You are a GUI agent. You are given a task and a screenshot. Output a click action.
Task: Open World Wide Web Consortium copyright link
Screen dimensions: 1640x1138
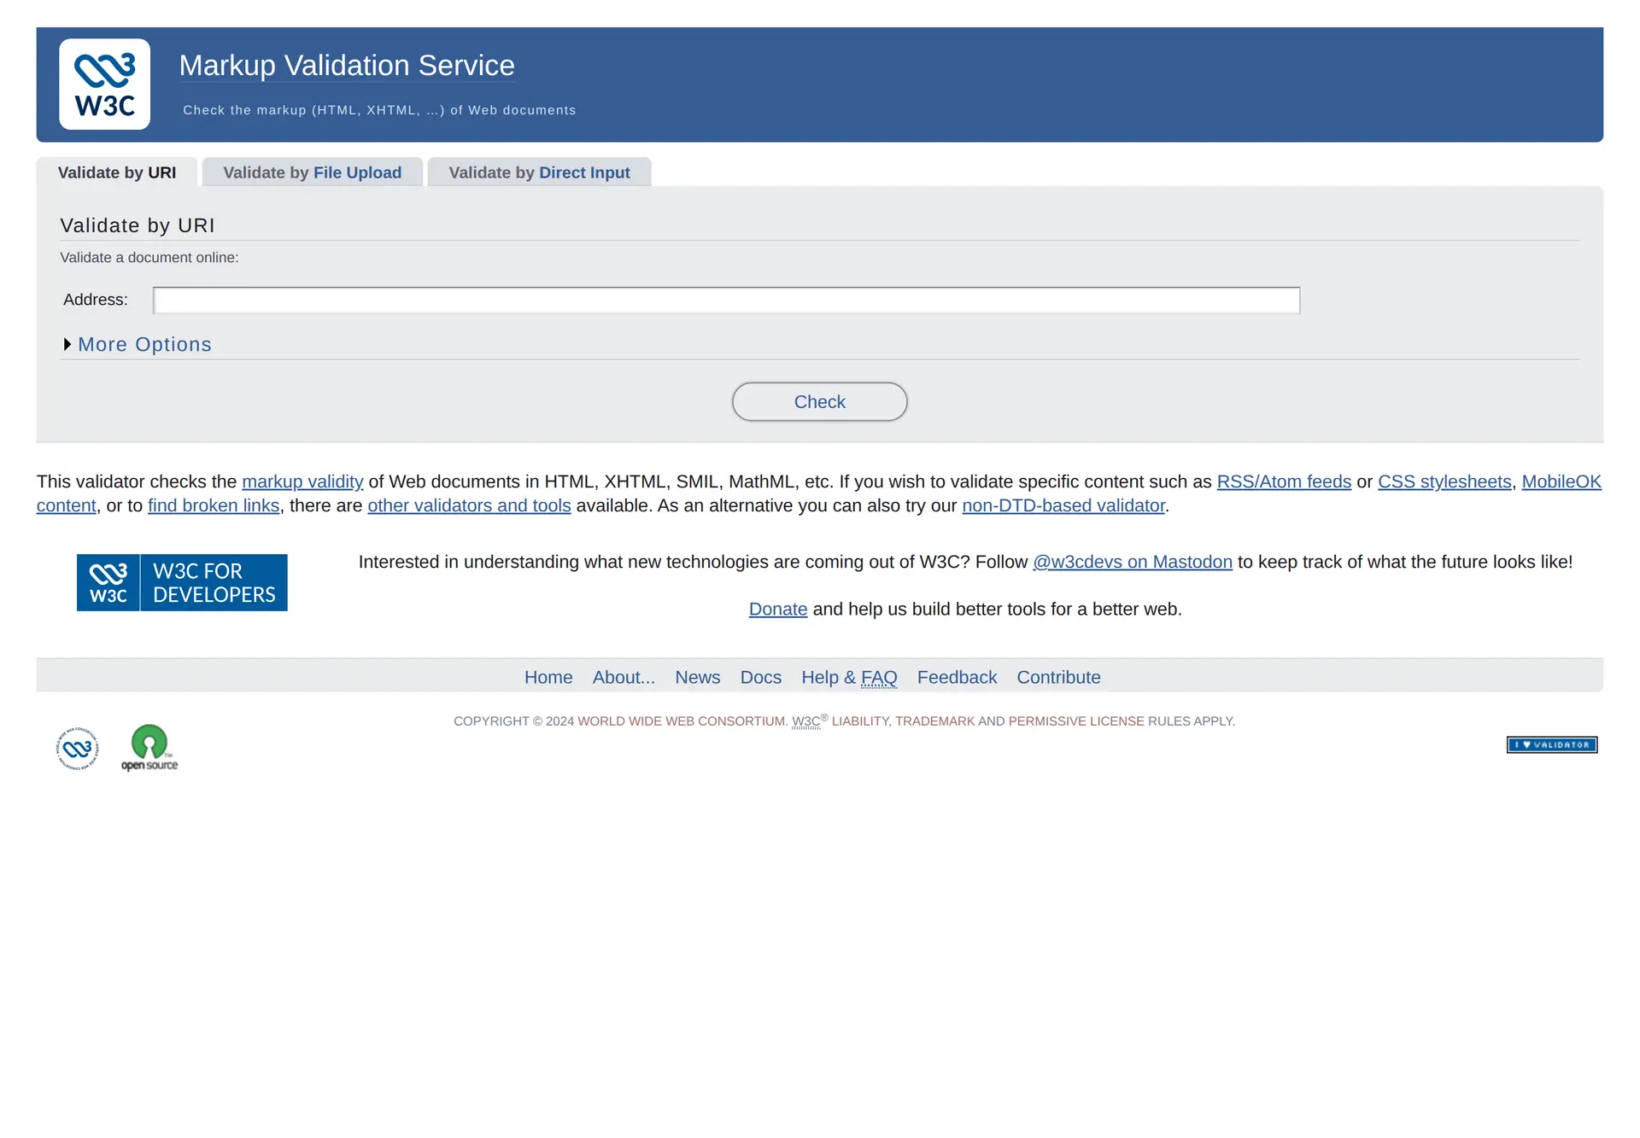coord(681,721)
